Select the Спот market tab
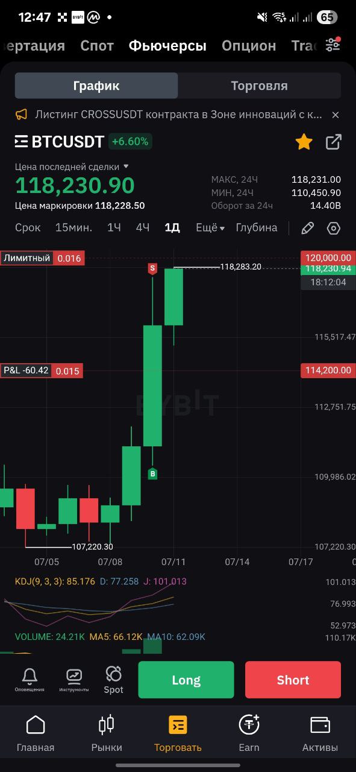This screenshot has height=772, width=356. (97, 45)
